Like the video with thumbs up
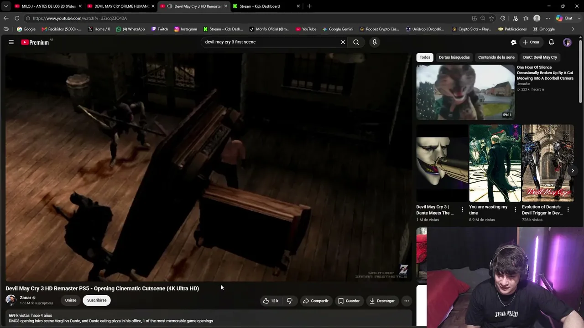This screenshot has height=328, width=584. (271, 301)
